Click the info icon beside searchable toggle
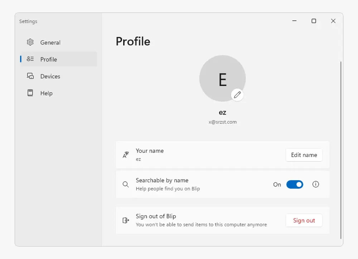 315,184
